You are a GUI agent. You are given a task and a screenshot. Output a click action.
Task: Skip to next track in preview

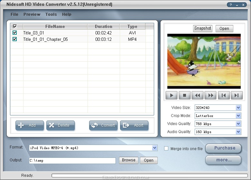[237, 95]
